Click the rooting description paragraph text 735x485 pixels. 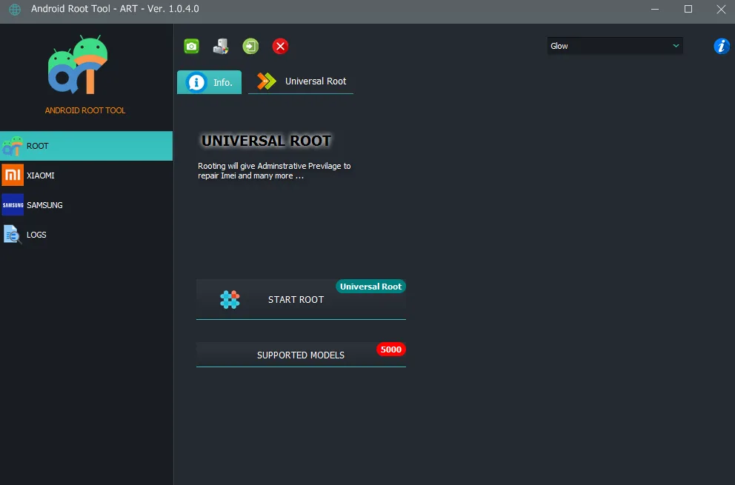(274, 170)
